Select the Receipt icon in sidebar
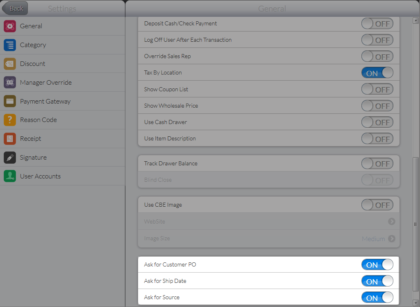 10,139
